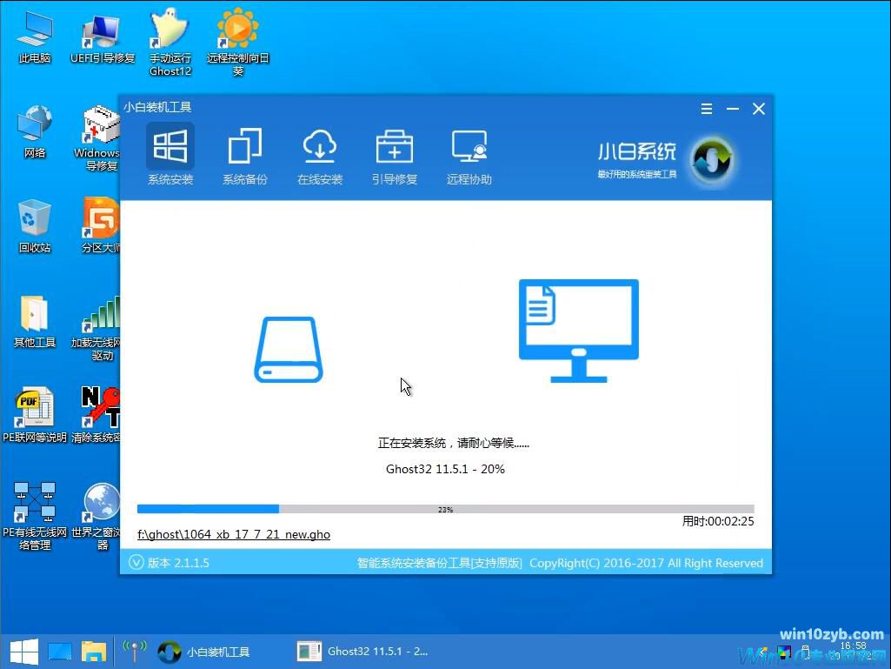This screenshot has width=891, height=669.
Task: Click the 23% installation progress bar
Action: (445, 508)
